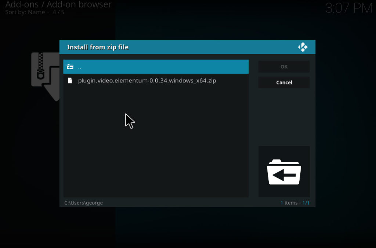376x248 pixels.
Task: Select the document icon of plugin.video.elementum
Action: point(70,80)
